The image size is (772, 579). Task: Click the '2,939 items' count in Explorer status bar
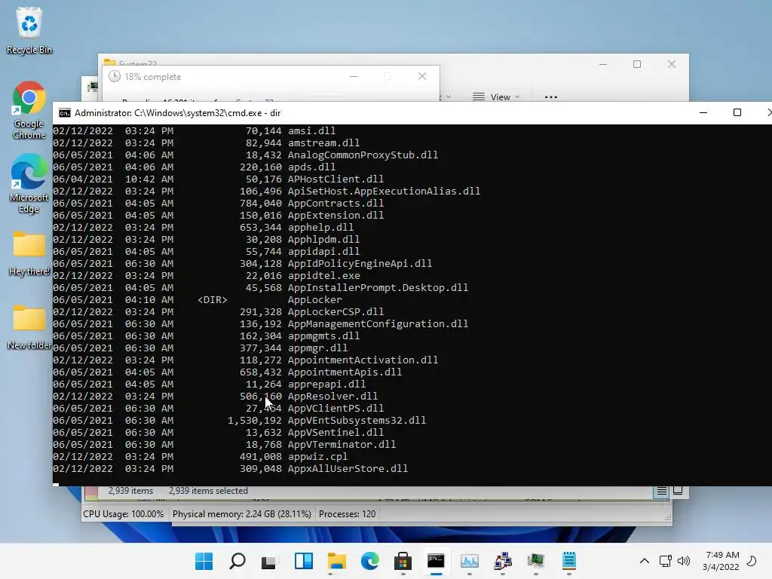click(x=130, y=491)
